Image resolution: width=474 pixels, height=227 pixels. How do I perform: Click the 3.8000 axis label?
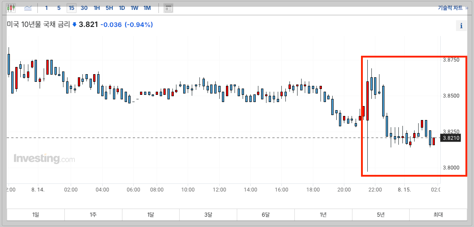click(451, 168)
